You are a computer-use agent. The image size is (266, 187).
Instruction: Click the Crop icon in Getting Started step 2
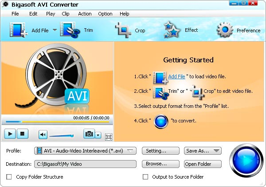tap(197, 92)
